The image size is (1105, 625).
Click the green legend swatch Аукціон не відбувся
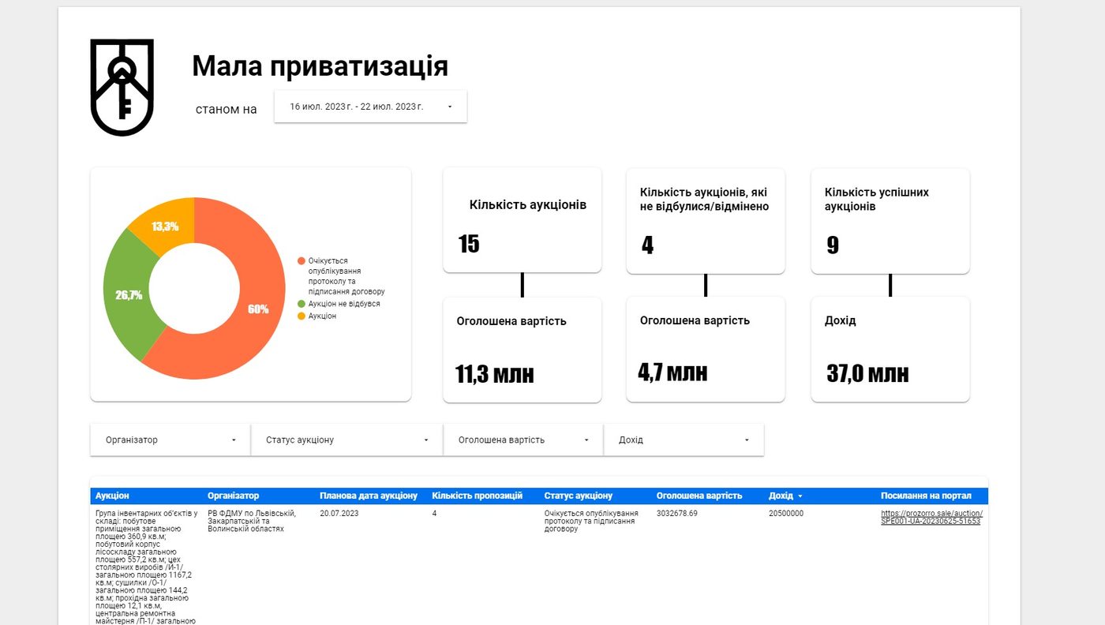click(302, 304)
